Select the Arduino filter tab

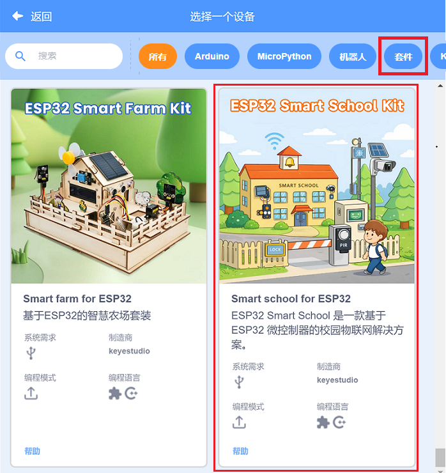(x=212, y=56)
